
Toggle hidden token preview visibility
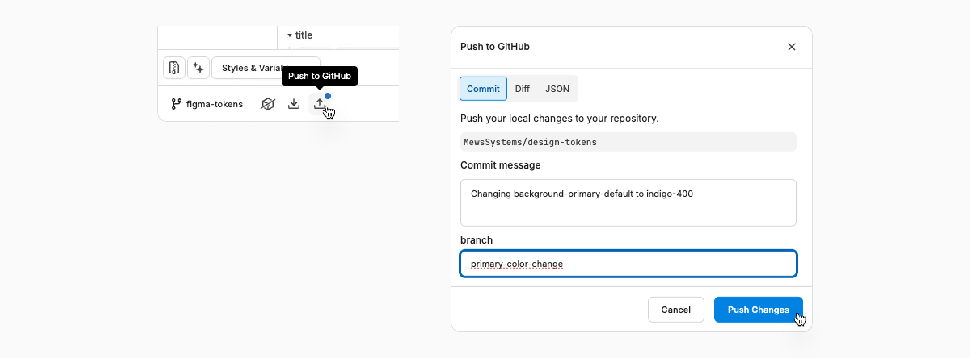point(267,104)
